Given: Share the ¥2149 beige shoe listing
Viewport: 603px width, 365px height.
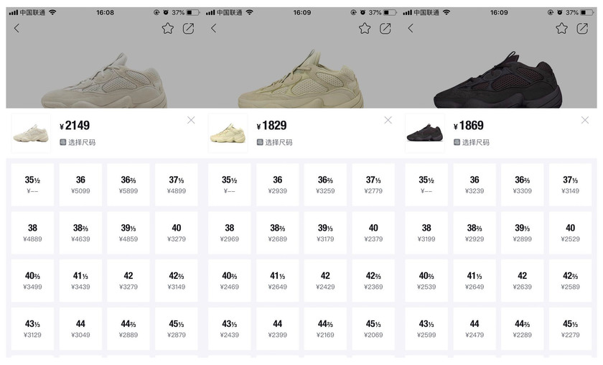Looking at the screenshot, I should click(x=188, y=28).
